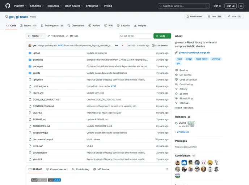Expand the Platform menu in header

tap(20, 6)
